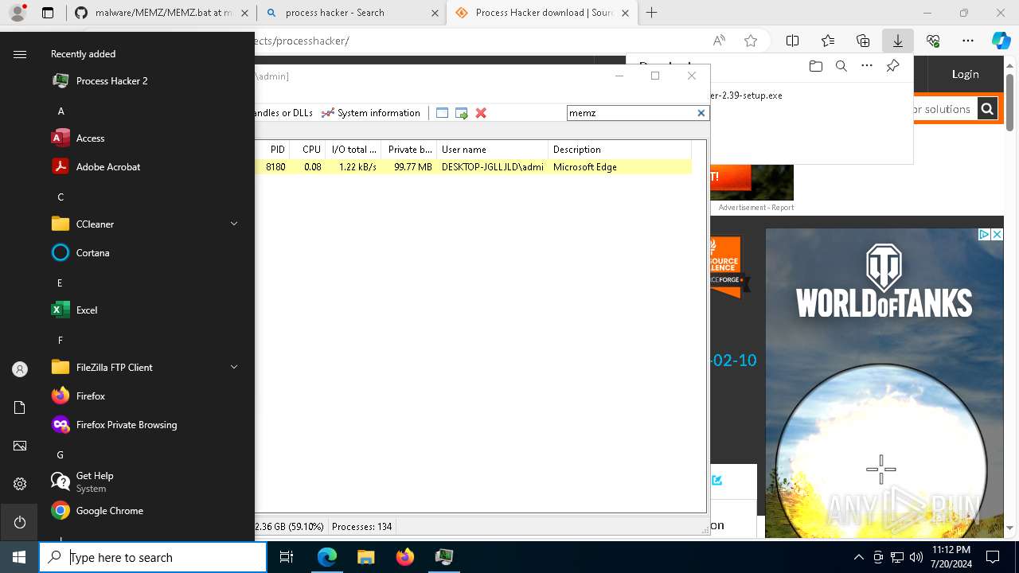
Task: Click Processes: 134 in status bar
Action: (x=361, y=527)
